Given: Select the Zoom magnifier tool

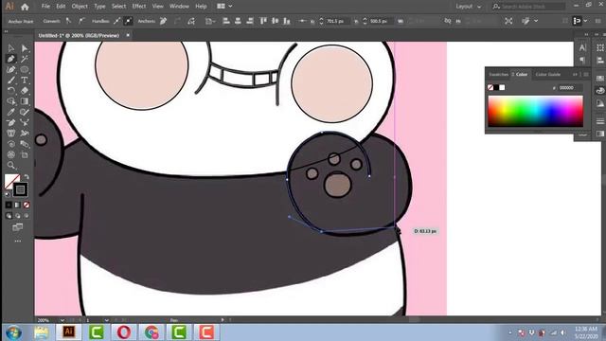Looking at the screenshot, I should point(10,166).
